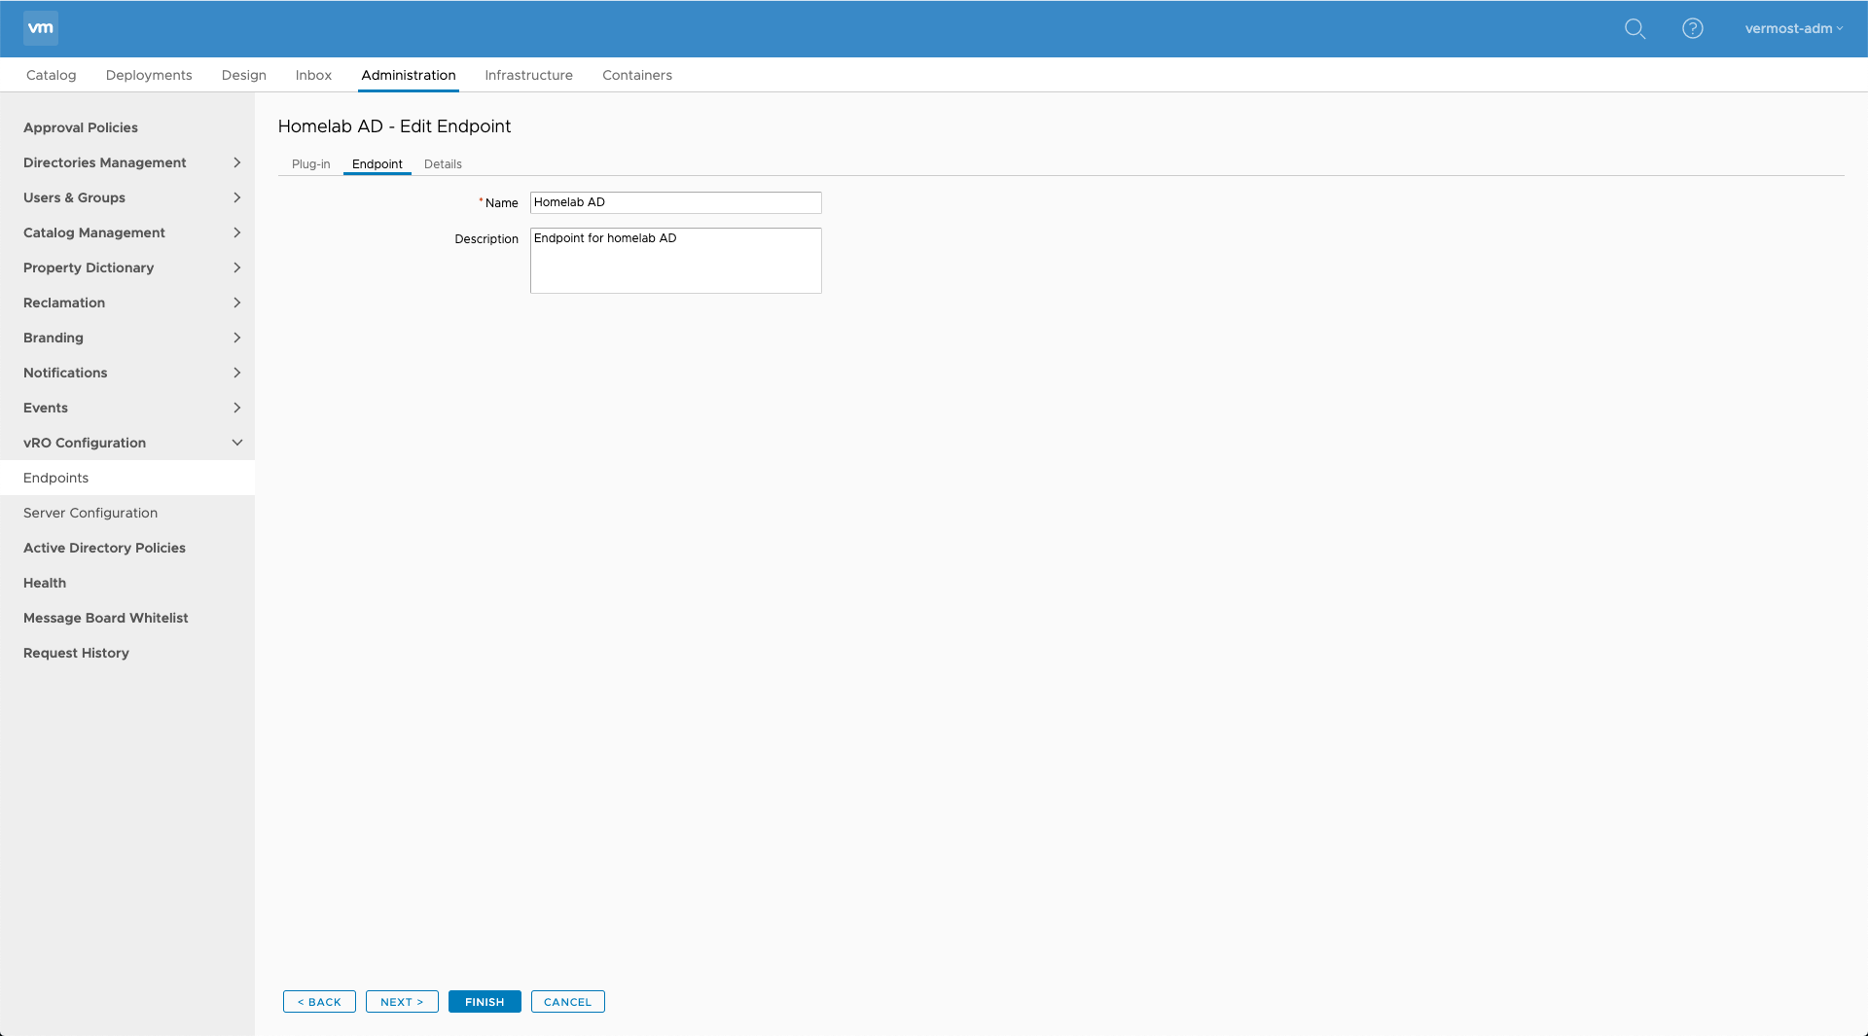The width and height of the screenshot is (1868, 1036).
Task: Click the Description text area
Action: point(676,261)
